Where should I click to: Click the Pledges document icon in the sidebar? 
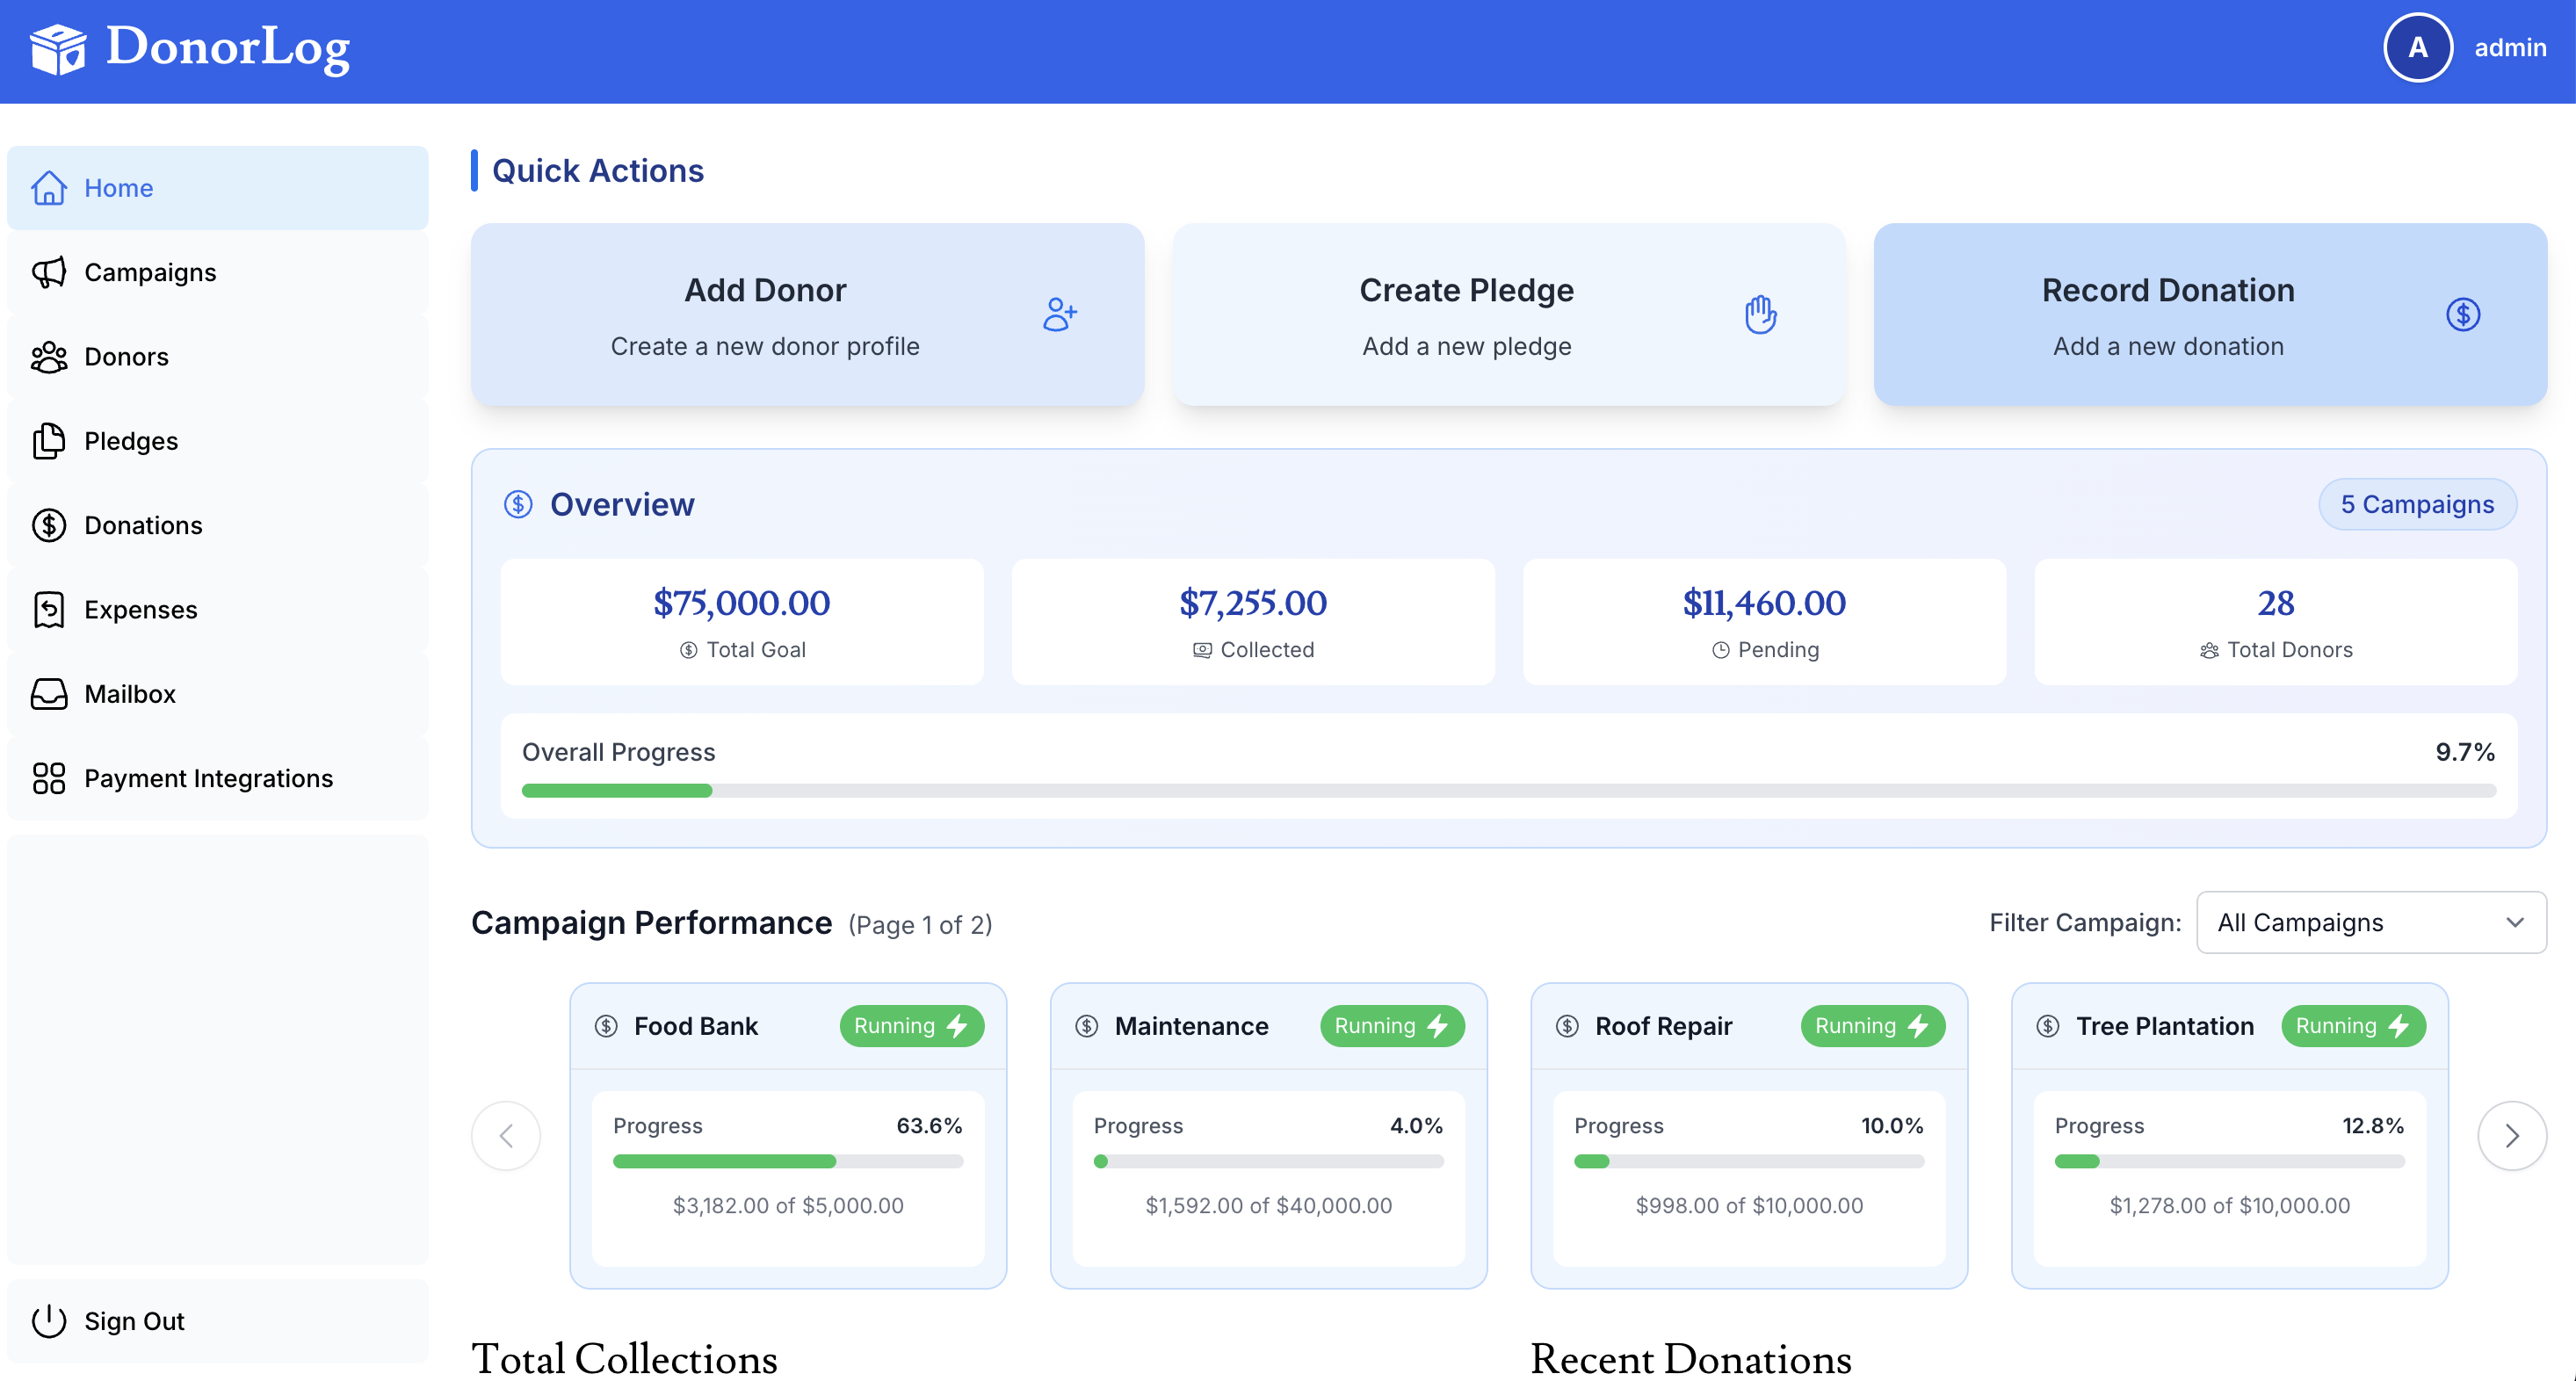[48, 441]
